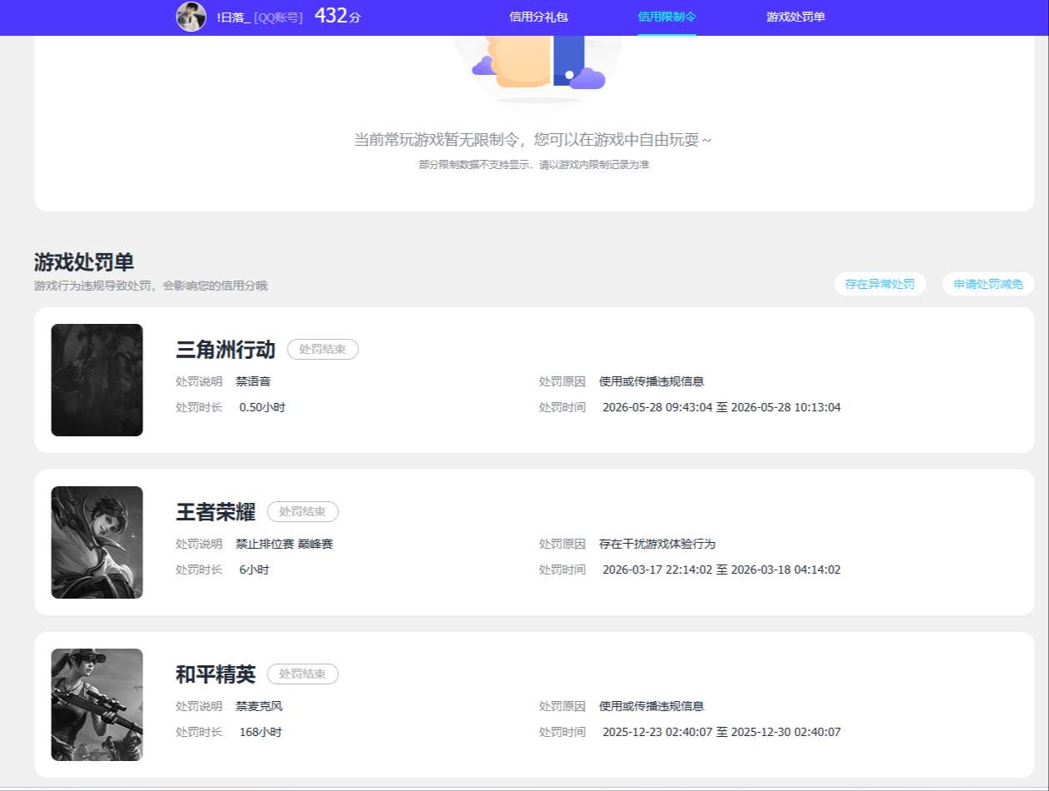Click 处罚结束 badge beside 和平精英

click(x=302, y=674)
